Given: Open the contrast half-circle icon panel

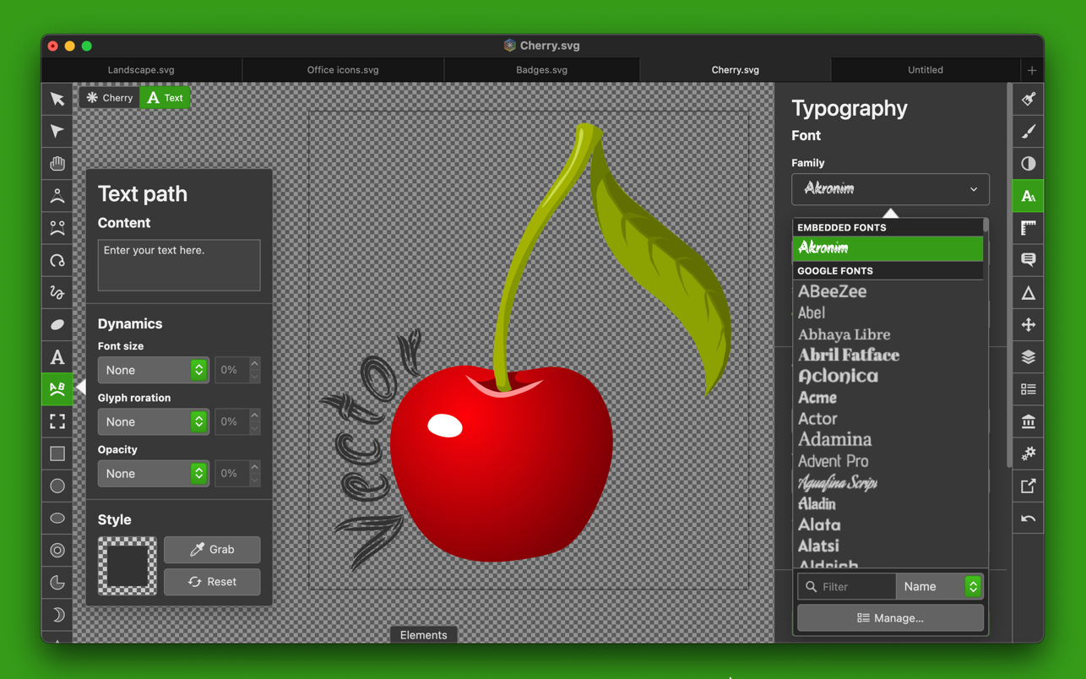Looking at the screenshot, I should pos(1028,164).
